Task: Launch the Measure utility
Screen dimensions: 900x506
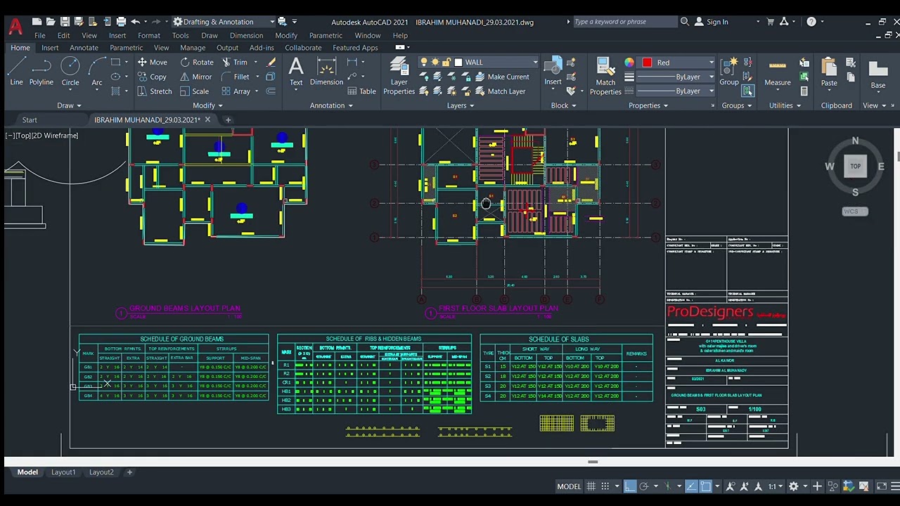Action: pyautogui.click(x=777, y=73)
